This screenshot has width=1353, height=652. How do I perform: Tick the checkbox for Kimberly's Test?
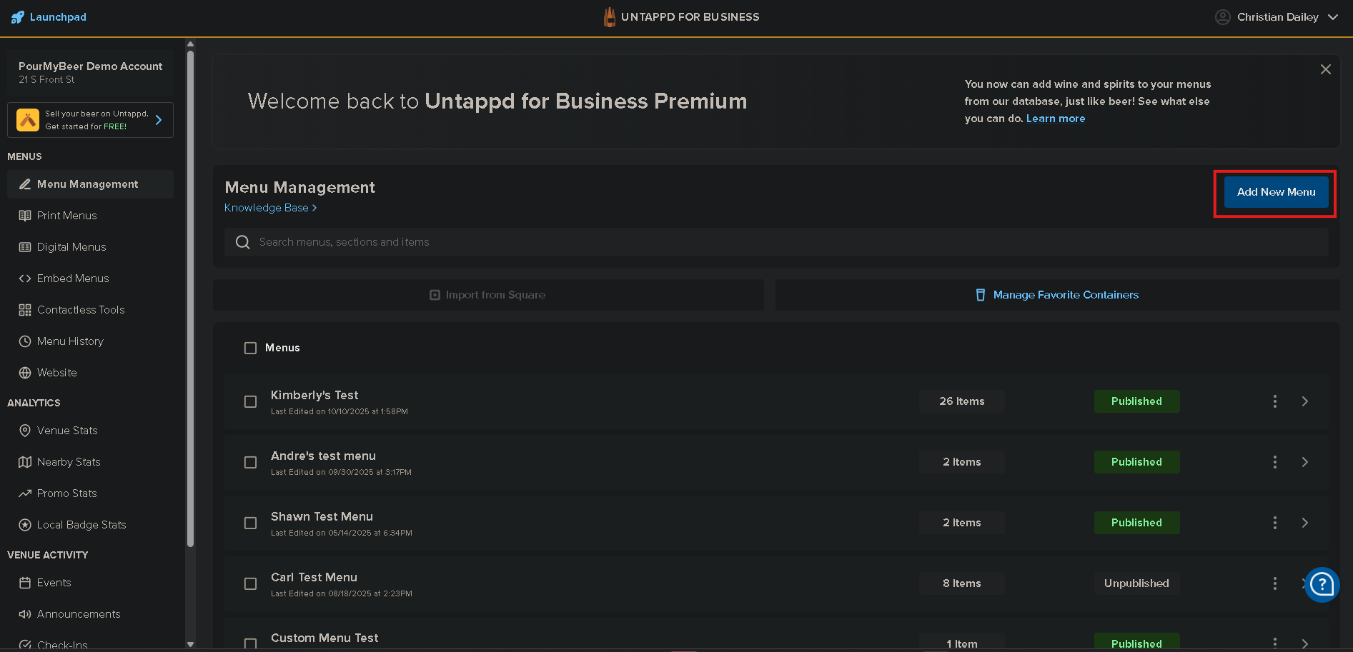click(250, 401)
